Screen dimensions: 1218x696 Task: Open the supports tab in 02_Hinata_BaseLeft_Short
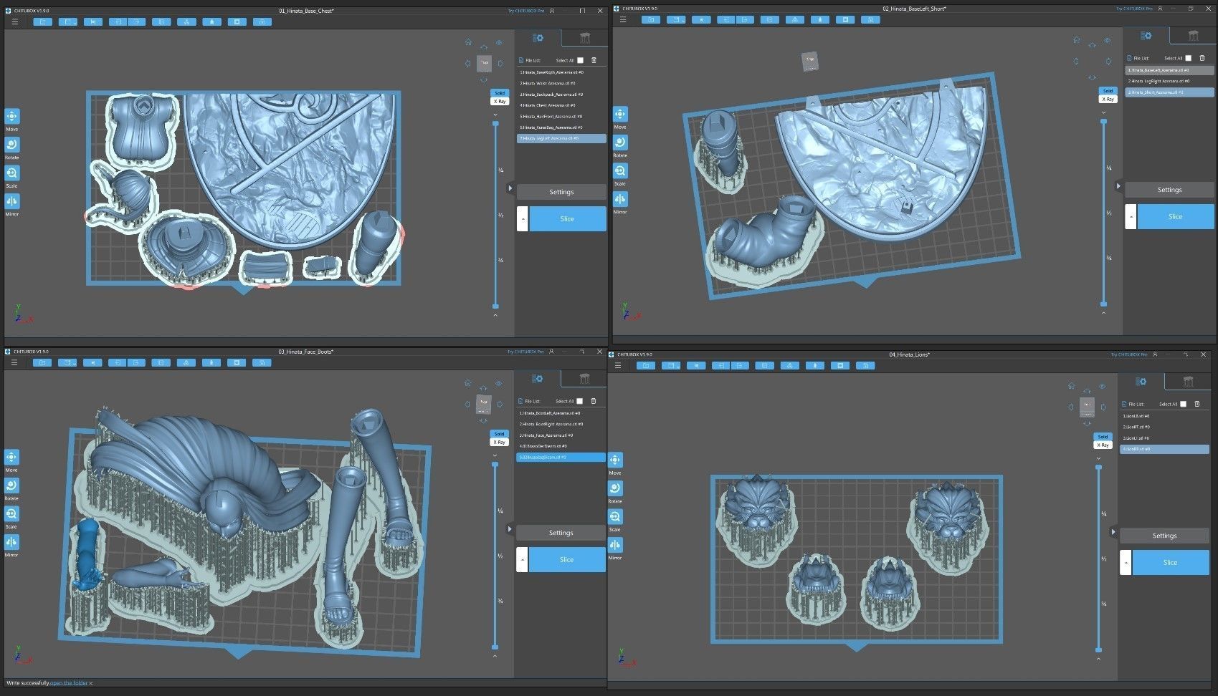tap(1193, 36)
